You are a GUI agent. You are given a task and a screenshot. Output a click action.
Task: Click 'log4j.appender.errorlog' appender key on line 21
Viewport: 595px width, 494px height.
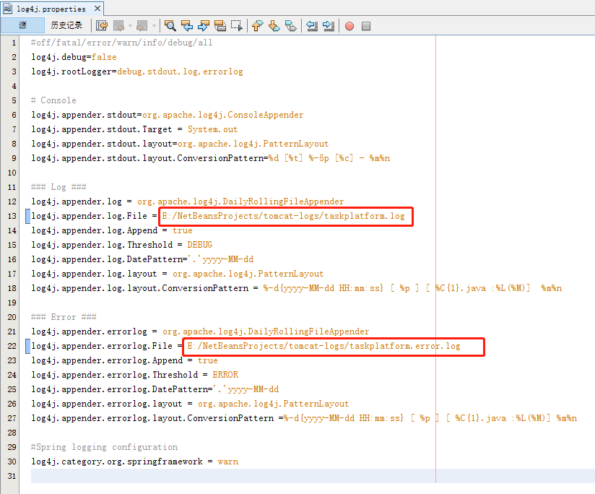point(89,331)
